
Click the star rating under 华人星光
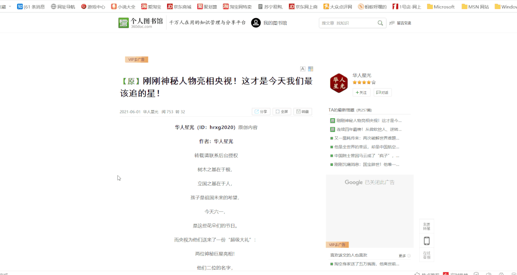tap(364, 82)
